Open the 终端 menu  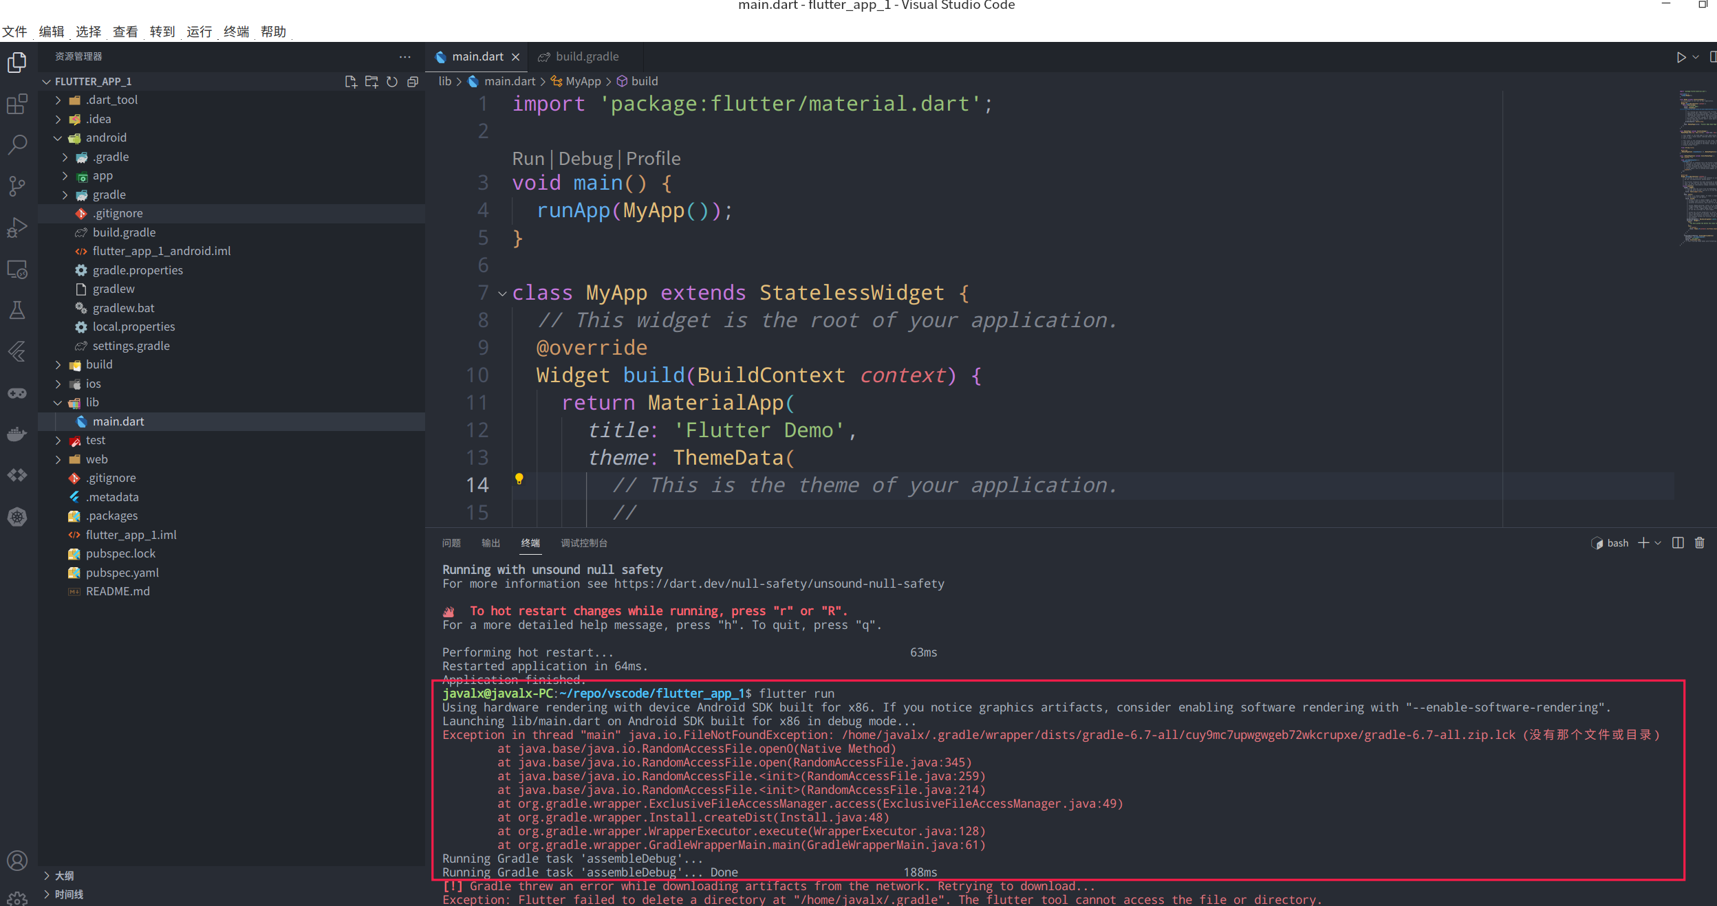point(236,32)
